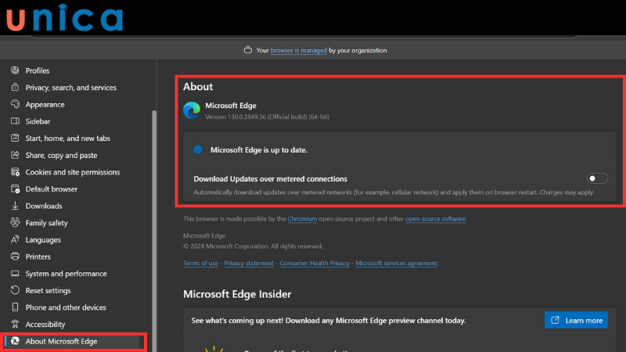626x352 pixels.
Task: Open the 'open source software' link
Action: click(435, 219)
